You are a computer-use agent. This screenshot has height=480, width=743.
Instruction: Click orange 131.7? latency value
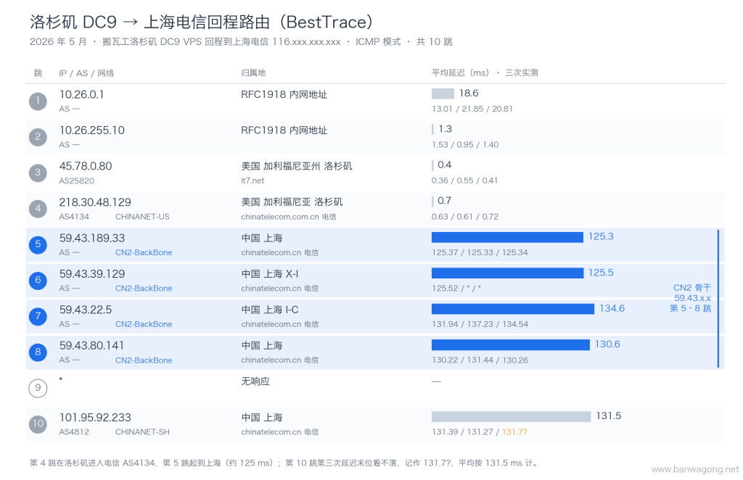(x=514, y=432)
